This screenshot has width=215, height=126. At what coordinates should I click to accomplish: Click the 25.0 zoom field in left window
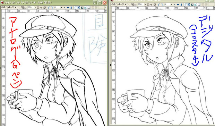point(31,7)
